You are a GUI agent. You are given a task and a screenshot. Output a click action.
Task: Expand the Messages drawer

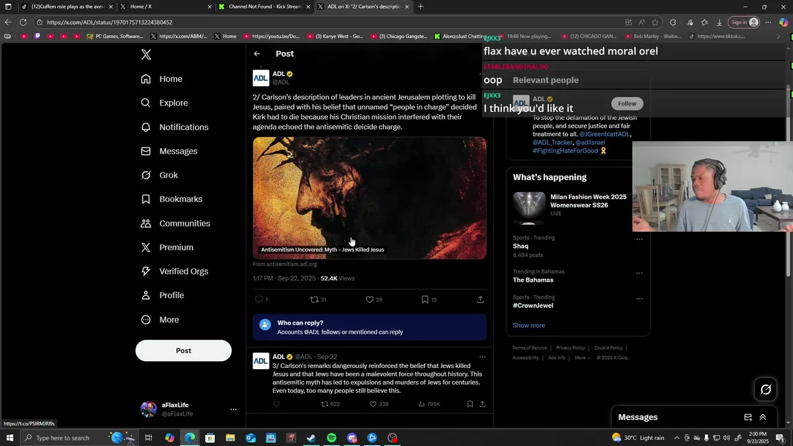click(763, 418)
